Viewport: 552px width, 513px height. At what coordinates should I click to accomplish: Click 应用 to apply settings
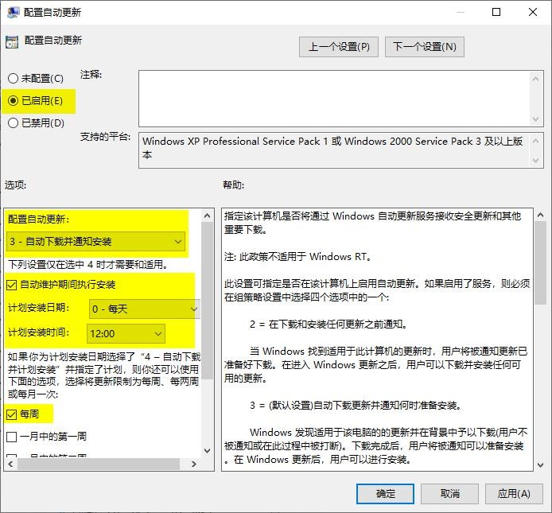click(x=513, y=493)
